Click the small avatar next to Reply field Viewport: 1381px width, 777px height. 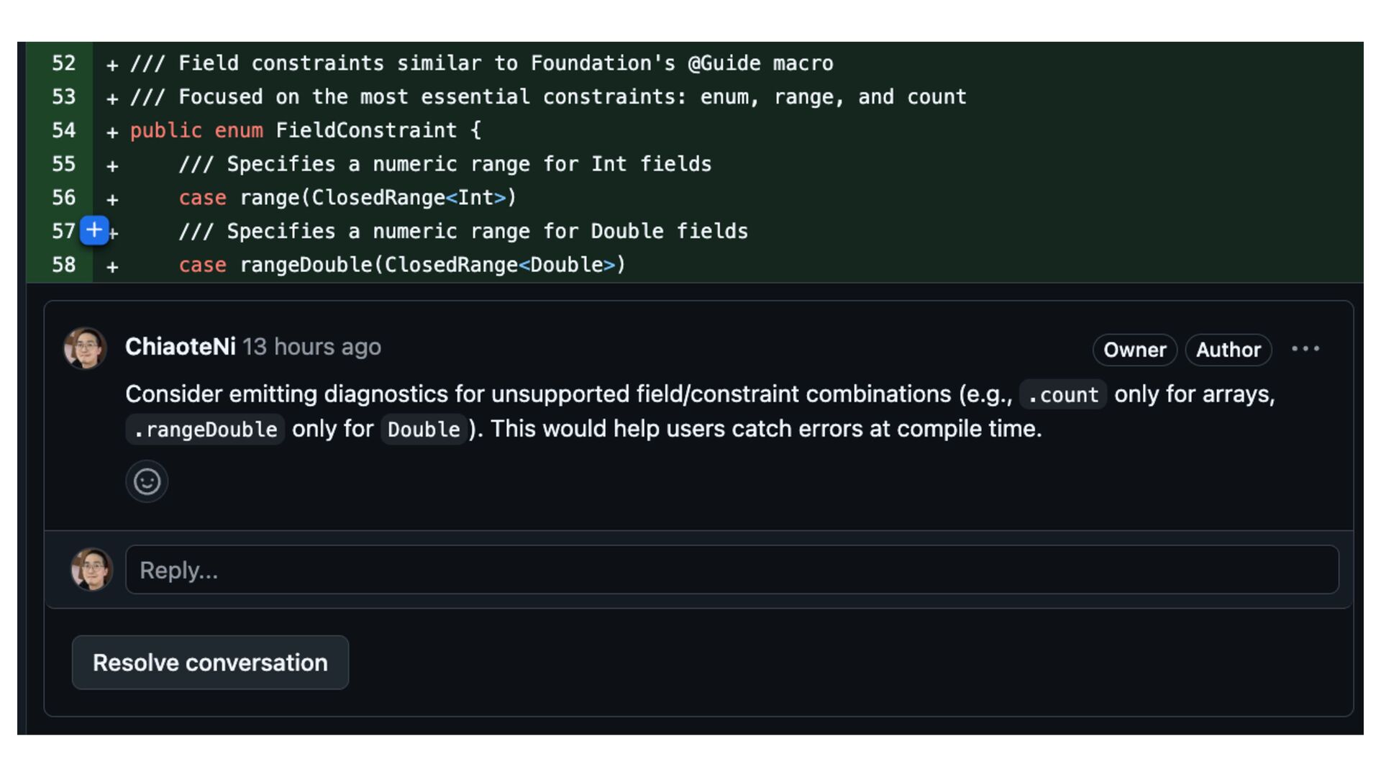pos(91,570)
